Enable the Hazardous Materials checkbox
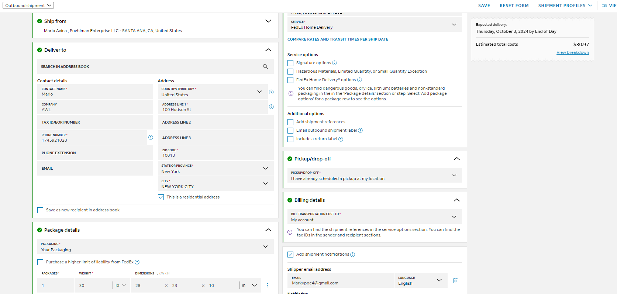Screen dimensions: 617x294 point(290,72)
